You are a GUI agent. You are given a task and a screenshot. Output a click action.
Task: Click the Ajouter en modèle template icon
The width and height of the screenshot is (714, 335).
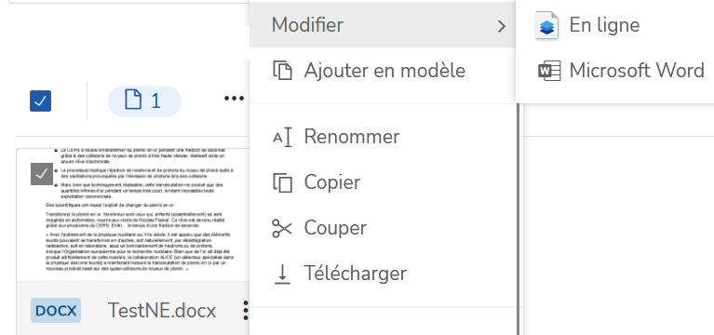pyautogui.click(x=282, y=71)
